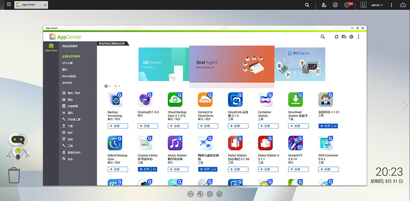This screenshot has width=410, height=201.
Task: Click the OceanKTV app icon
Action: 295,143
